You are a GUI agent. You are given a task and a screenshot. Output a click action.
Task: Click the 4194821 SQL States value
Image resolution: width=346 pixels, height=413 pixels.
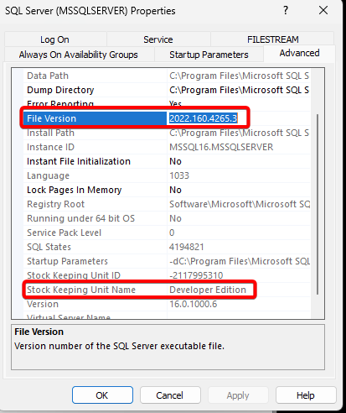[x=187, y=247]
